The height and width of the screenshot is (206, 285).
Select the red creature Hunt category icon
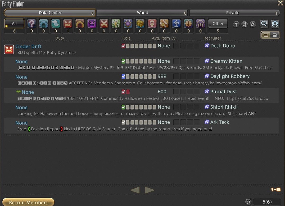pos(152,24)
